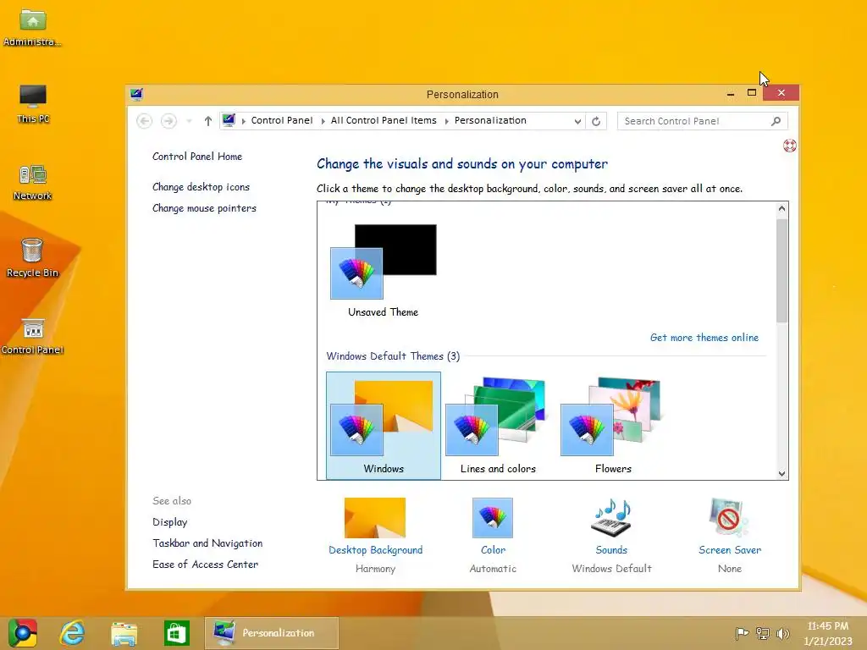Expand chevron after All Control Panel Items
Image resolution: width=867 pixels, height=650 pixels.
pos(447,121)
